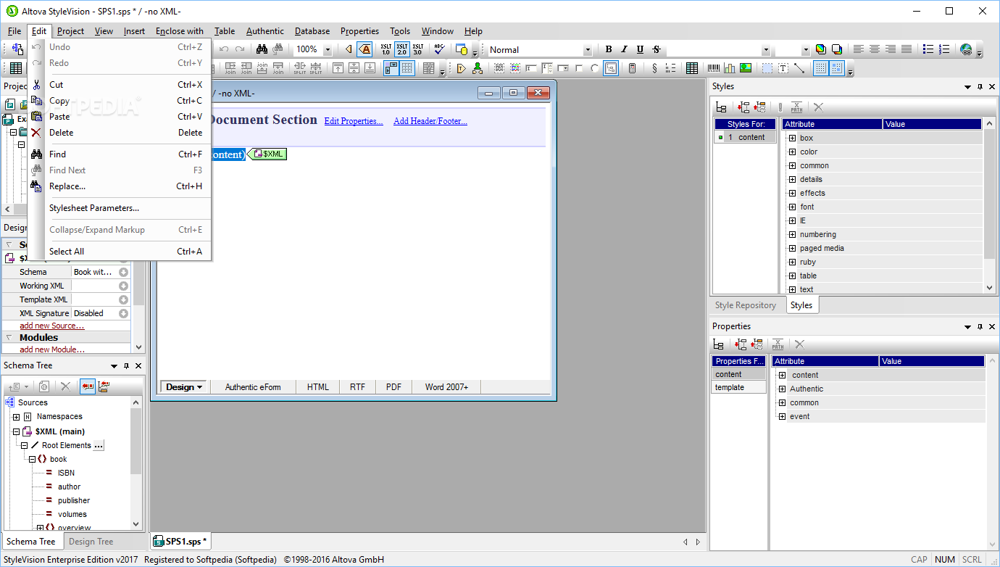Click the align left icon
This screenshot has height=567, width=1000.
click(x=859, y=49)
